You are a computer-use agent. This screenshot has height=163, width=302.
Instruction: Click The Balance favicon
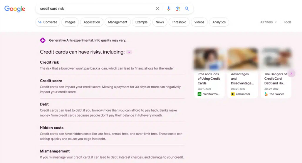click(x=266, y=94)
